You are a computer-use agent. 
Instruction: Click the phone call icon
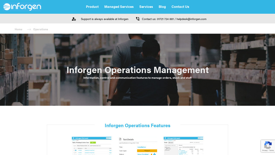(138, 19)
